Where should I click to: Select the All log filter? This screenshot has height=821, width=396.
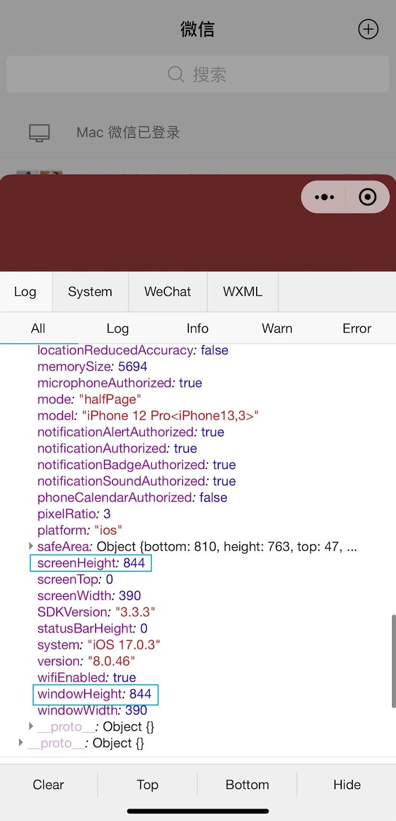[38, 328]
